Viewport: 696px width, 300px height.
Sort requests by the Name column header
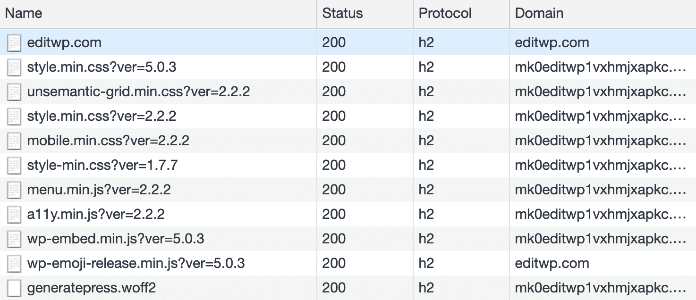tap(23, 13)
